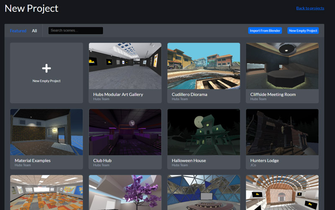Open the Halloween House scene thumbnail
335x210 pixels.
(x=204, y=132)
